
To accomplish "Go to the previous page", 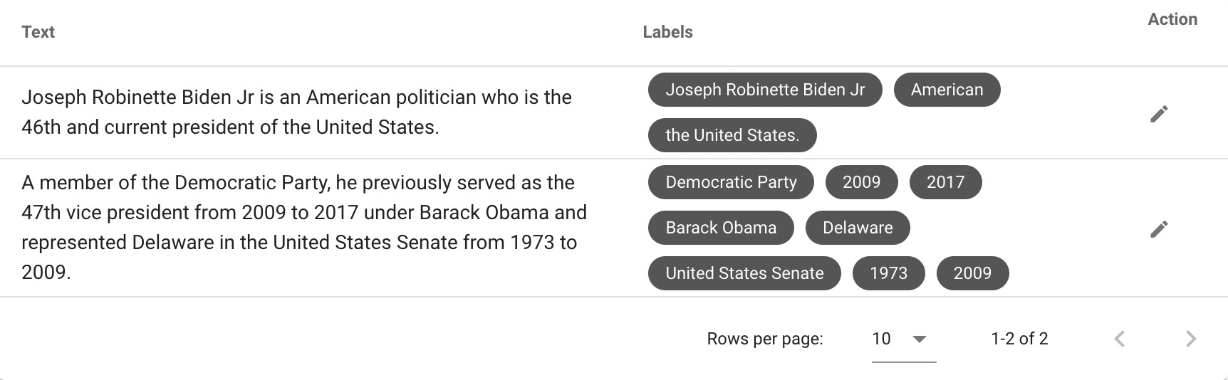I will tap(1120, 339).
